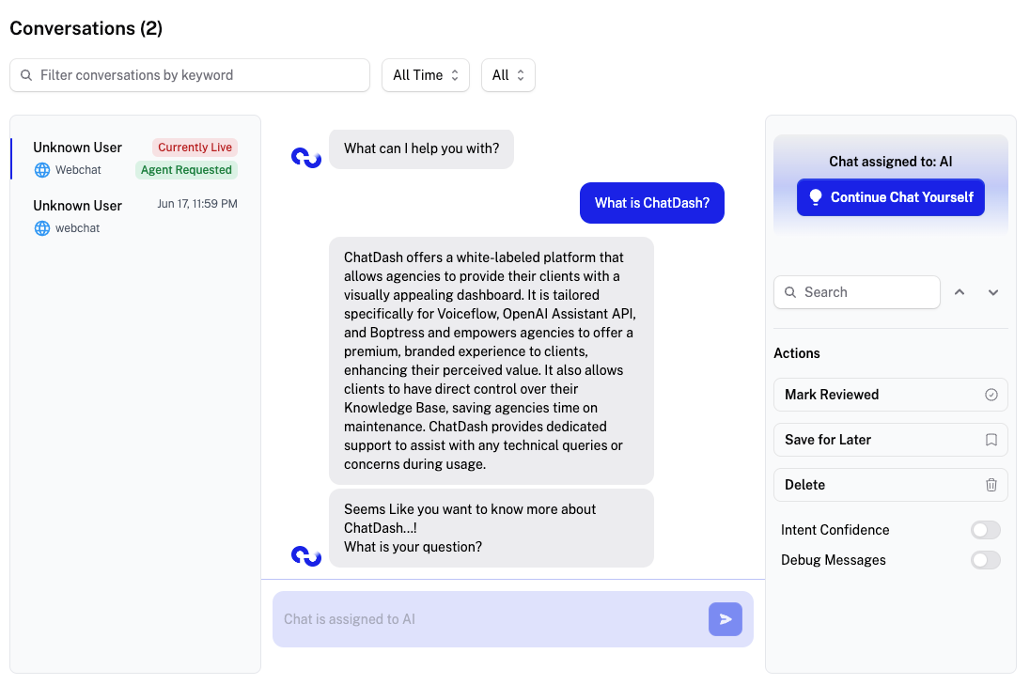Focus the Filter conversations by keyword field
1030x685 pixels.
[190, 75]
